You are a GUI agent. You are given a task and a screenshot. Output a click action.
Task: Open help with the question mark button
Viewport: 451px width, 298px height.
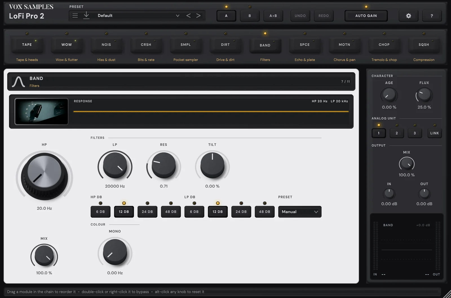(432, 16)
